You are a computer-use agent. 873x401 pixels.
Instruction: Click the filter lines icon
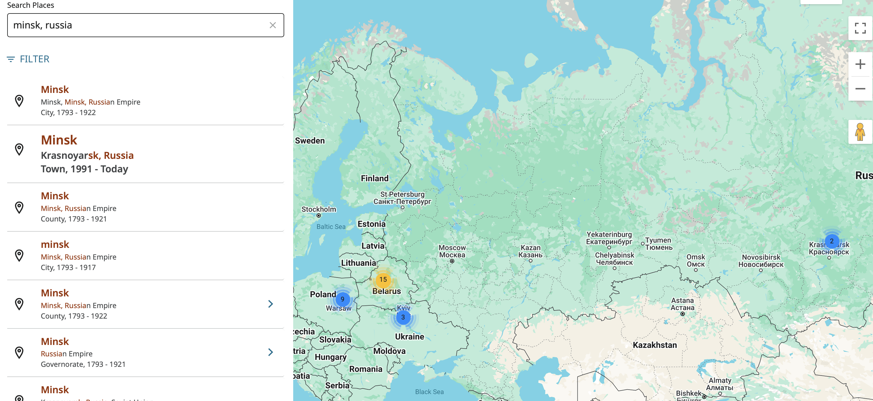coord(11,60)
